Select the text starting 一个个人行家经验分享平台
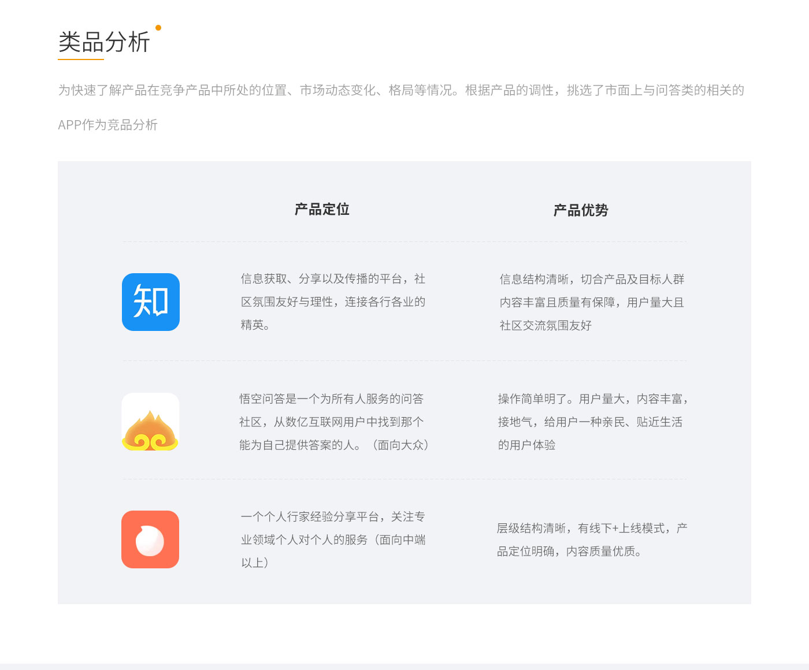The image size is (809, 670). point(333,539)
